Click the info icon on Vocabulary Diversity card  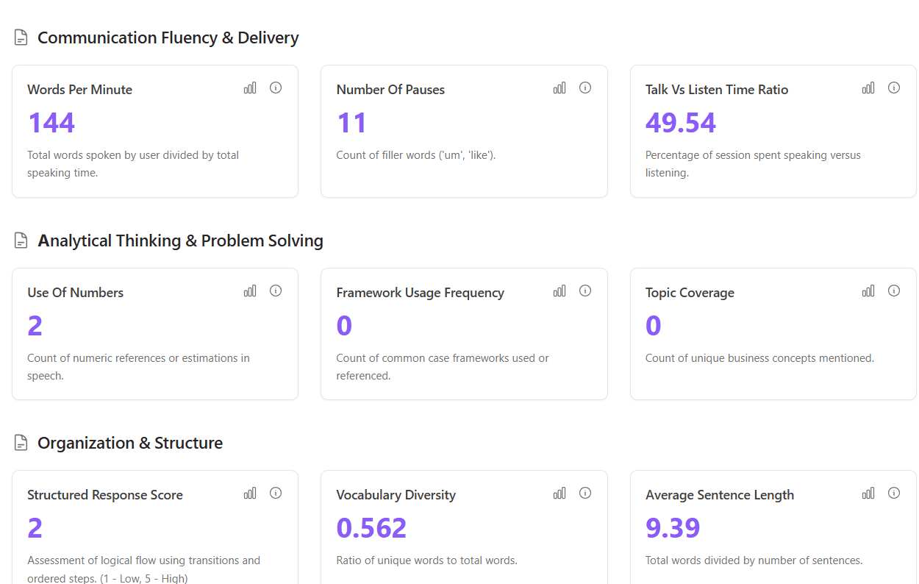[x=585, y=493]
